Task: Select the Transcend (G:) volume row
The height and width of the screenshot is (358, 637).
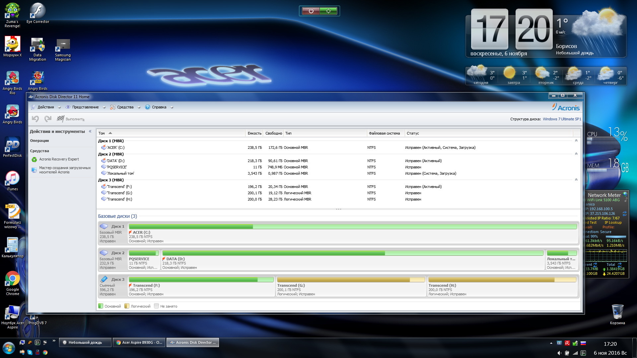Action: tap(119, 193)
